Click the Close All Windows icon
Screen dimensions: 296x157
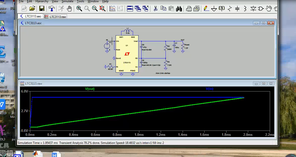click(146, 9)
